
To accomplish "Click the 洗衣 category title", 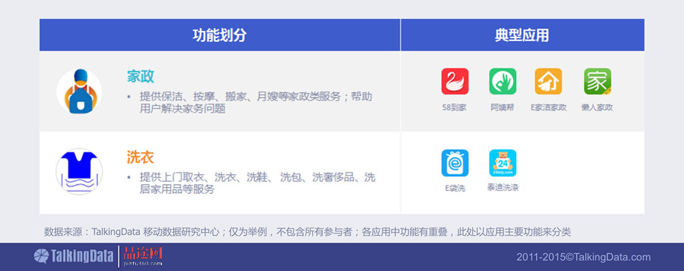I will tap(140, 157).
